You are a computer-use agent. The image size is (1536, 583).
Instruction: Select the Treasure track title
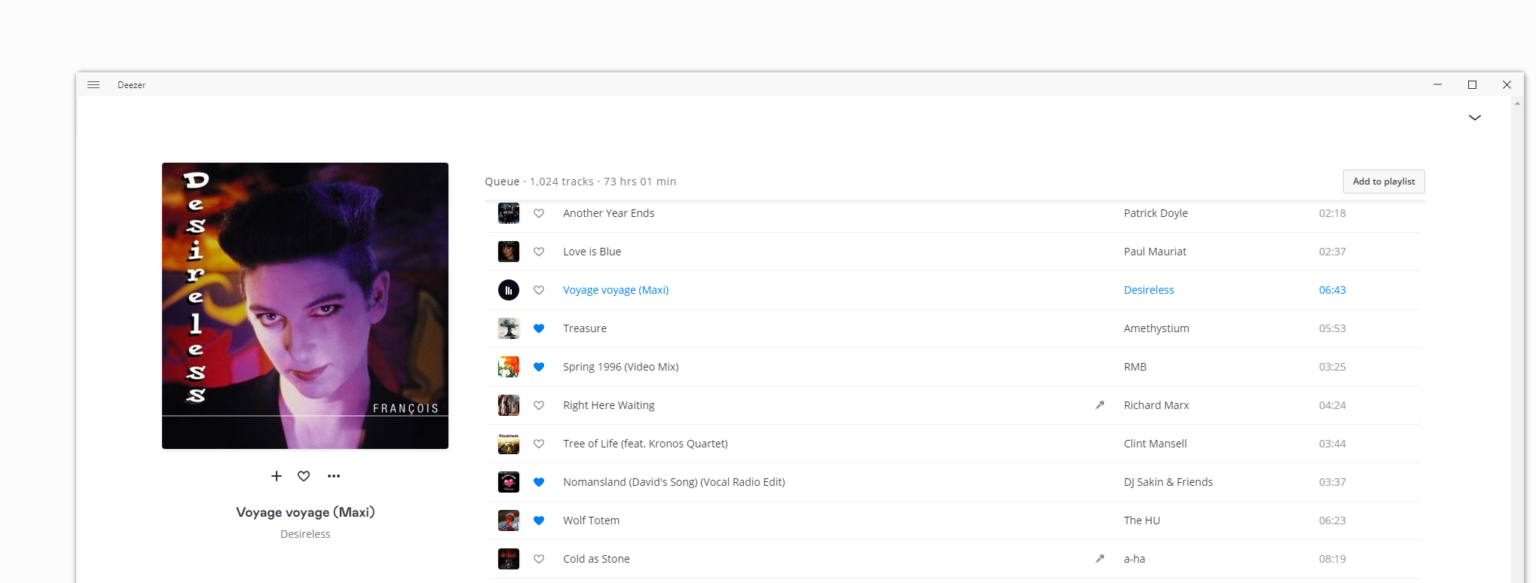[585, 328]
